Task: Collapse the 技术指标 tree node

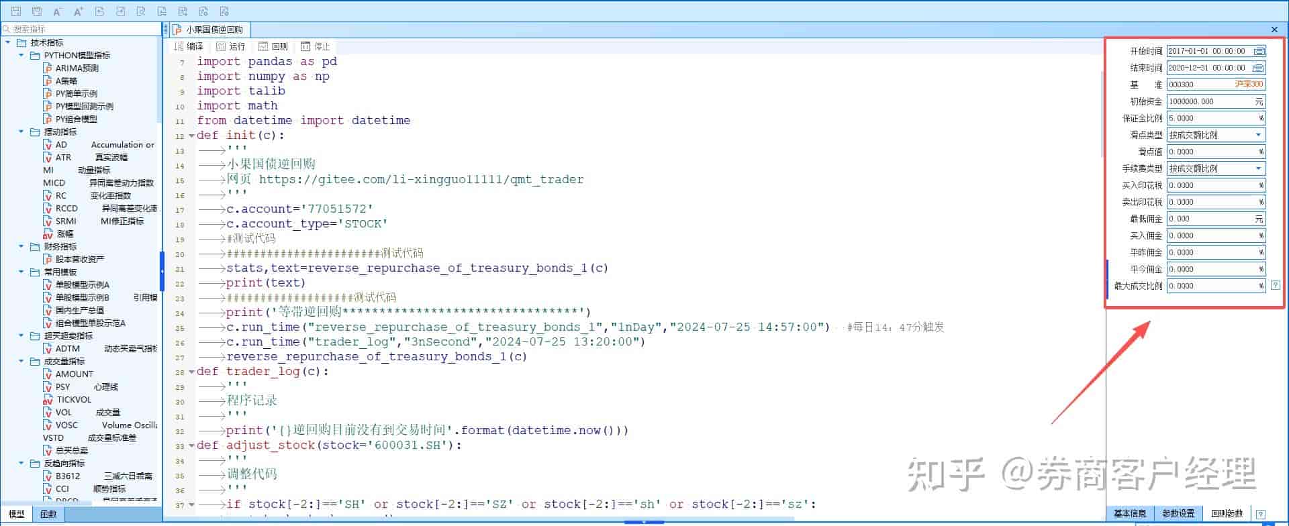Action: [8, 42]
